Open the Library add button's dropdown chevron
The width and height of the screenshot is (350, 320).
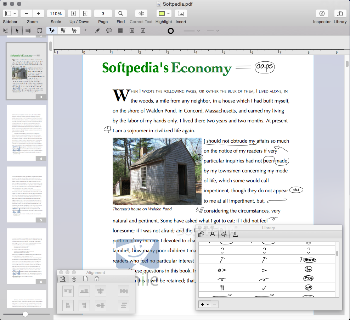coord(208,304)
